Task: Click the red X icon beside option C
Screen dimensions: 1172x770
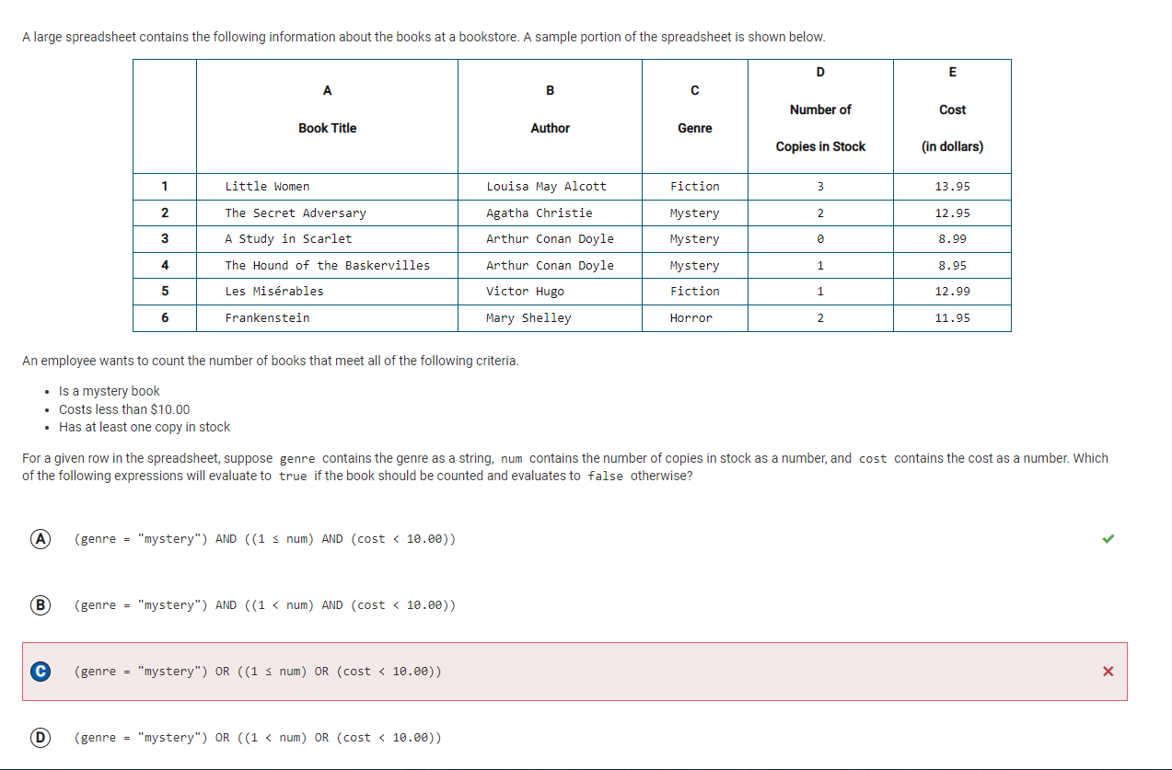Action: tap(1108, 672)
